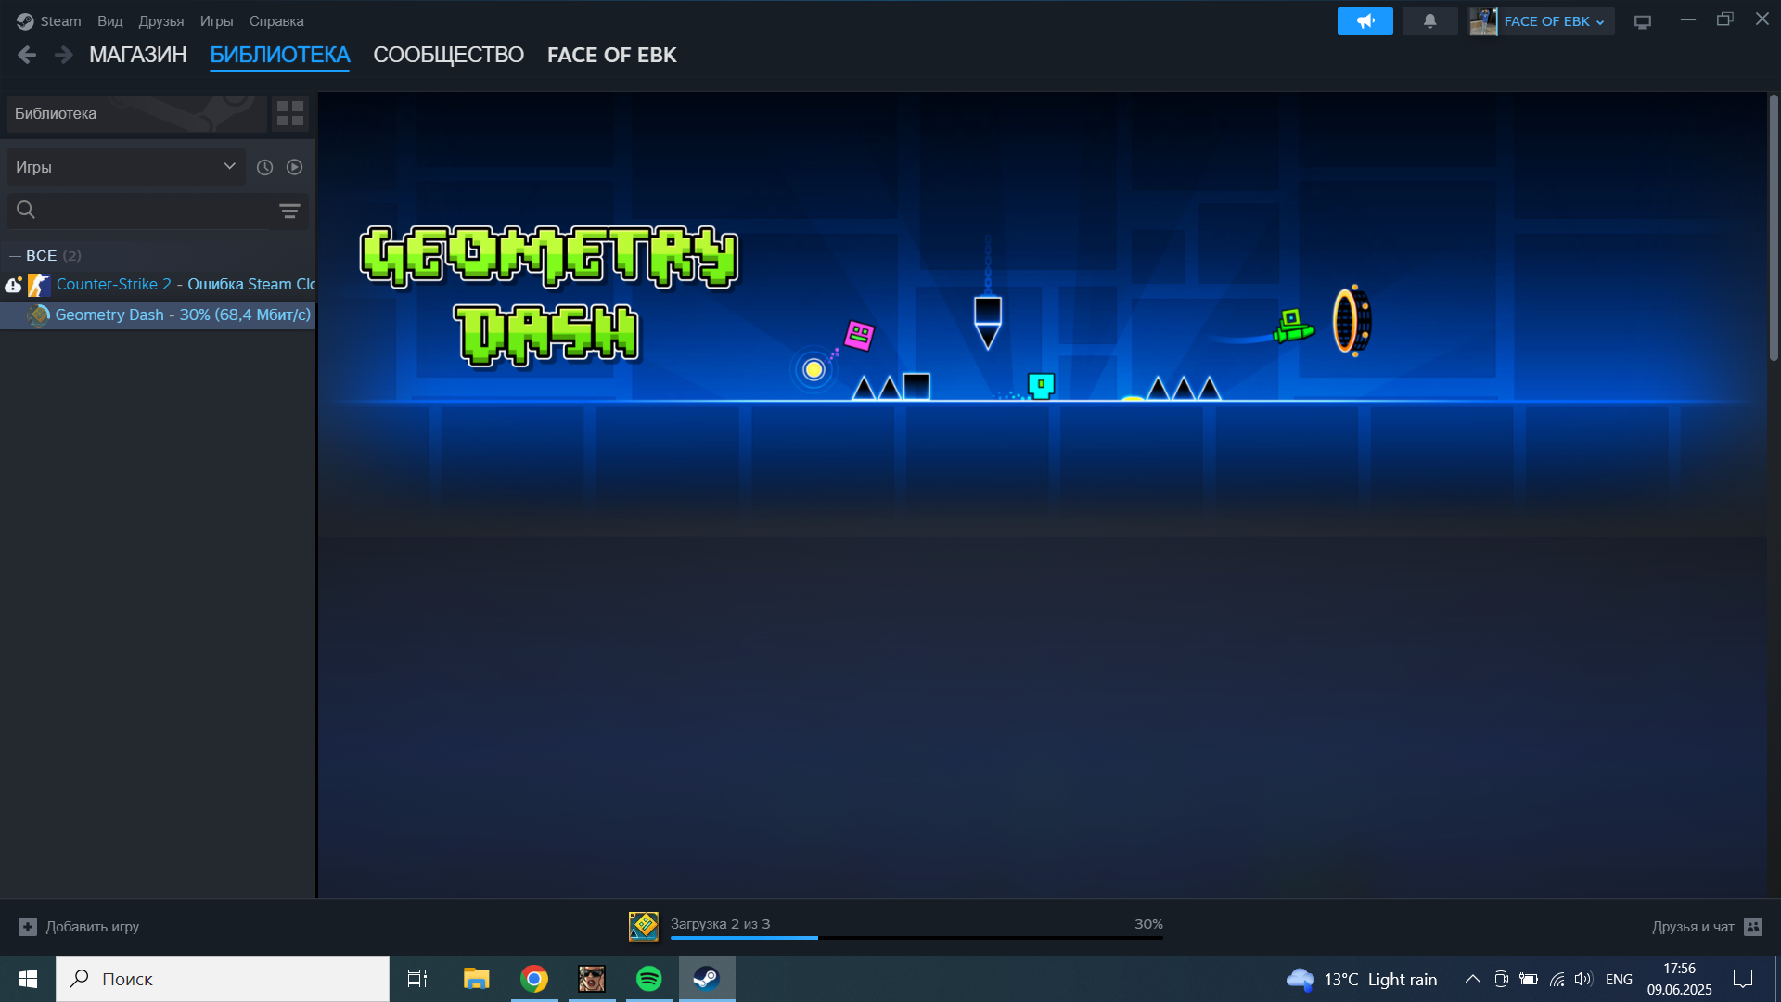Click the Counter-Strike 2 cloud error icon
Screen dimensions: 1781x1002
pyautogui.click(x=13, y=285)
